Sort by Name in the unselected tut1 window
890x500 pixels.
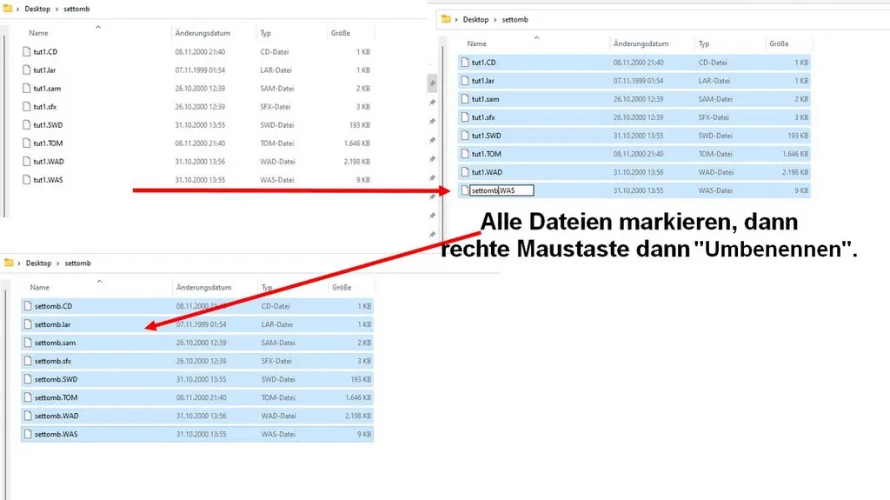[38, 33]
